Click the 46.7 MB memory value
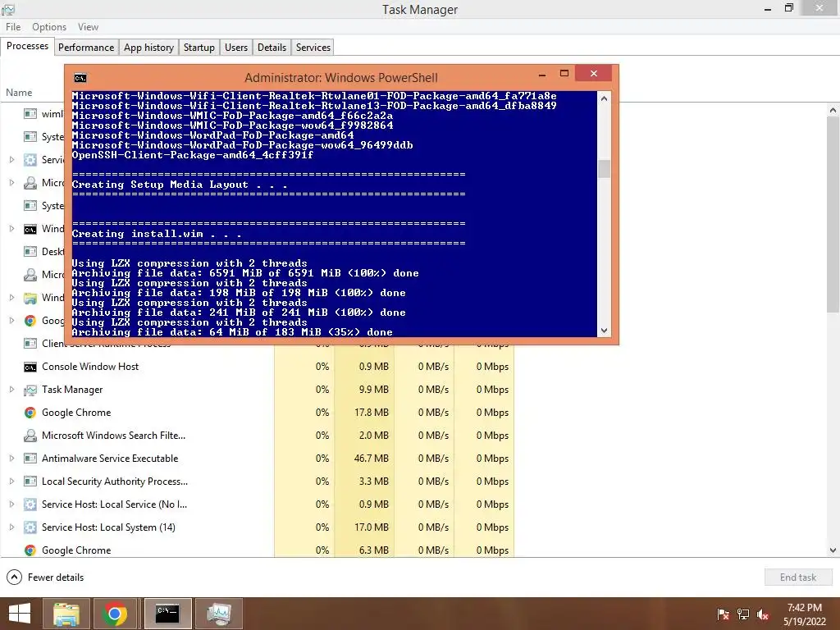This screenshot has height=630, width=840. point(372,458)
